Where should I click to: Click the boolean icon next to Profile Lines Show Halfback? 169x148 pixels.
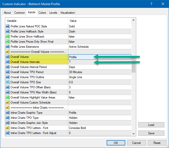point(7,37)
